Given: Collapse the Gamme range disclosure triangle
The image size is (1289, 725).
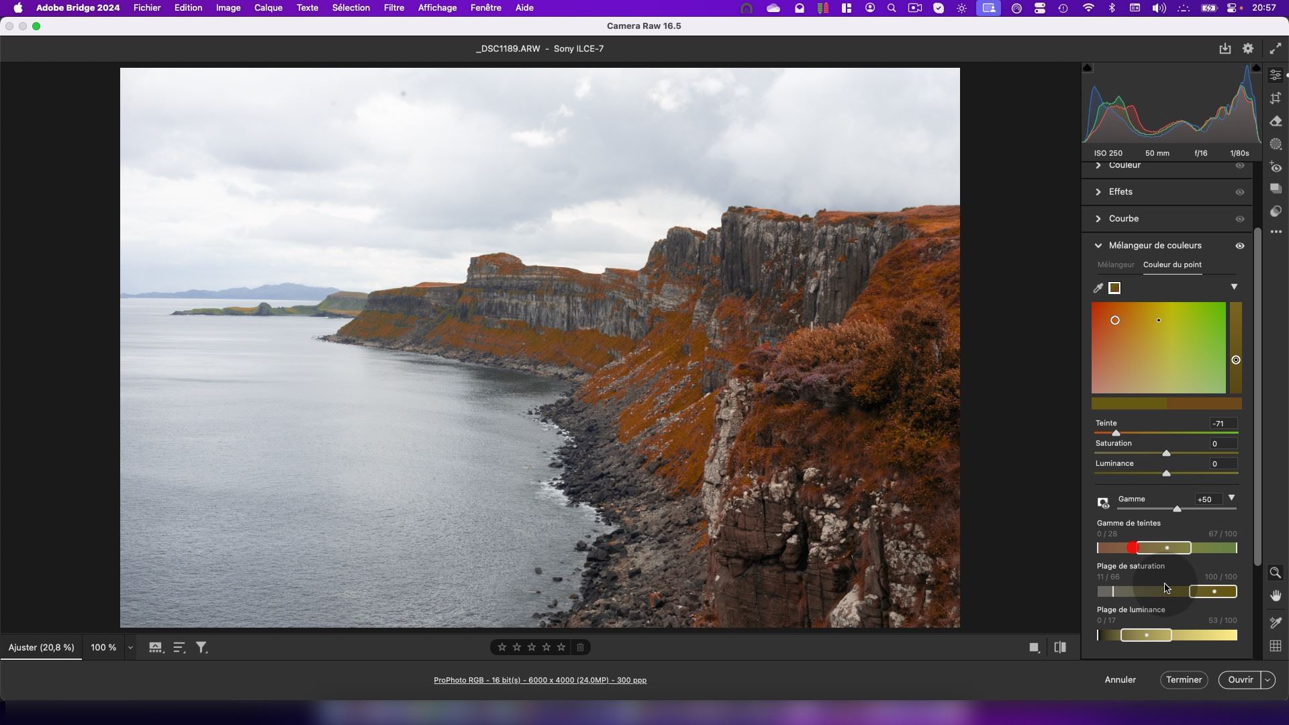Looking at the screenshot, I should (x=1231, y=498).
